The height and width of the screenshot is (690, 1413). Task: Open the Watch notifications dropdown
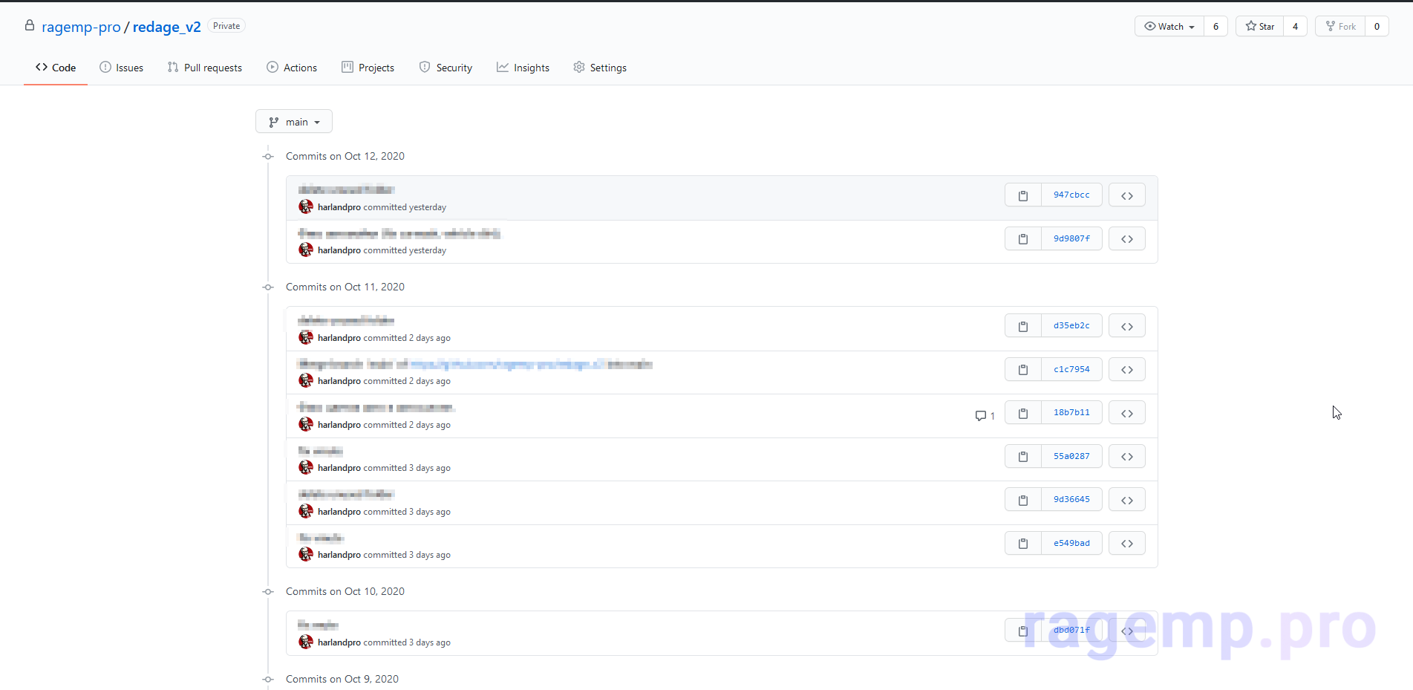tap(1169, 27)
